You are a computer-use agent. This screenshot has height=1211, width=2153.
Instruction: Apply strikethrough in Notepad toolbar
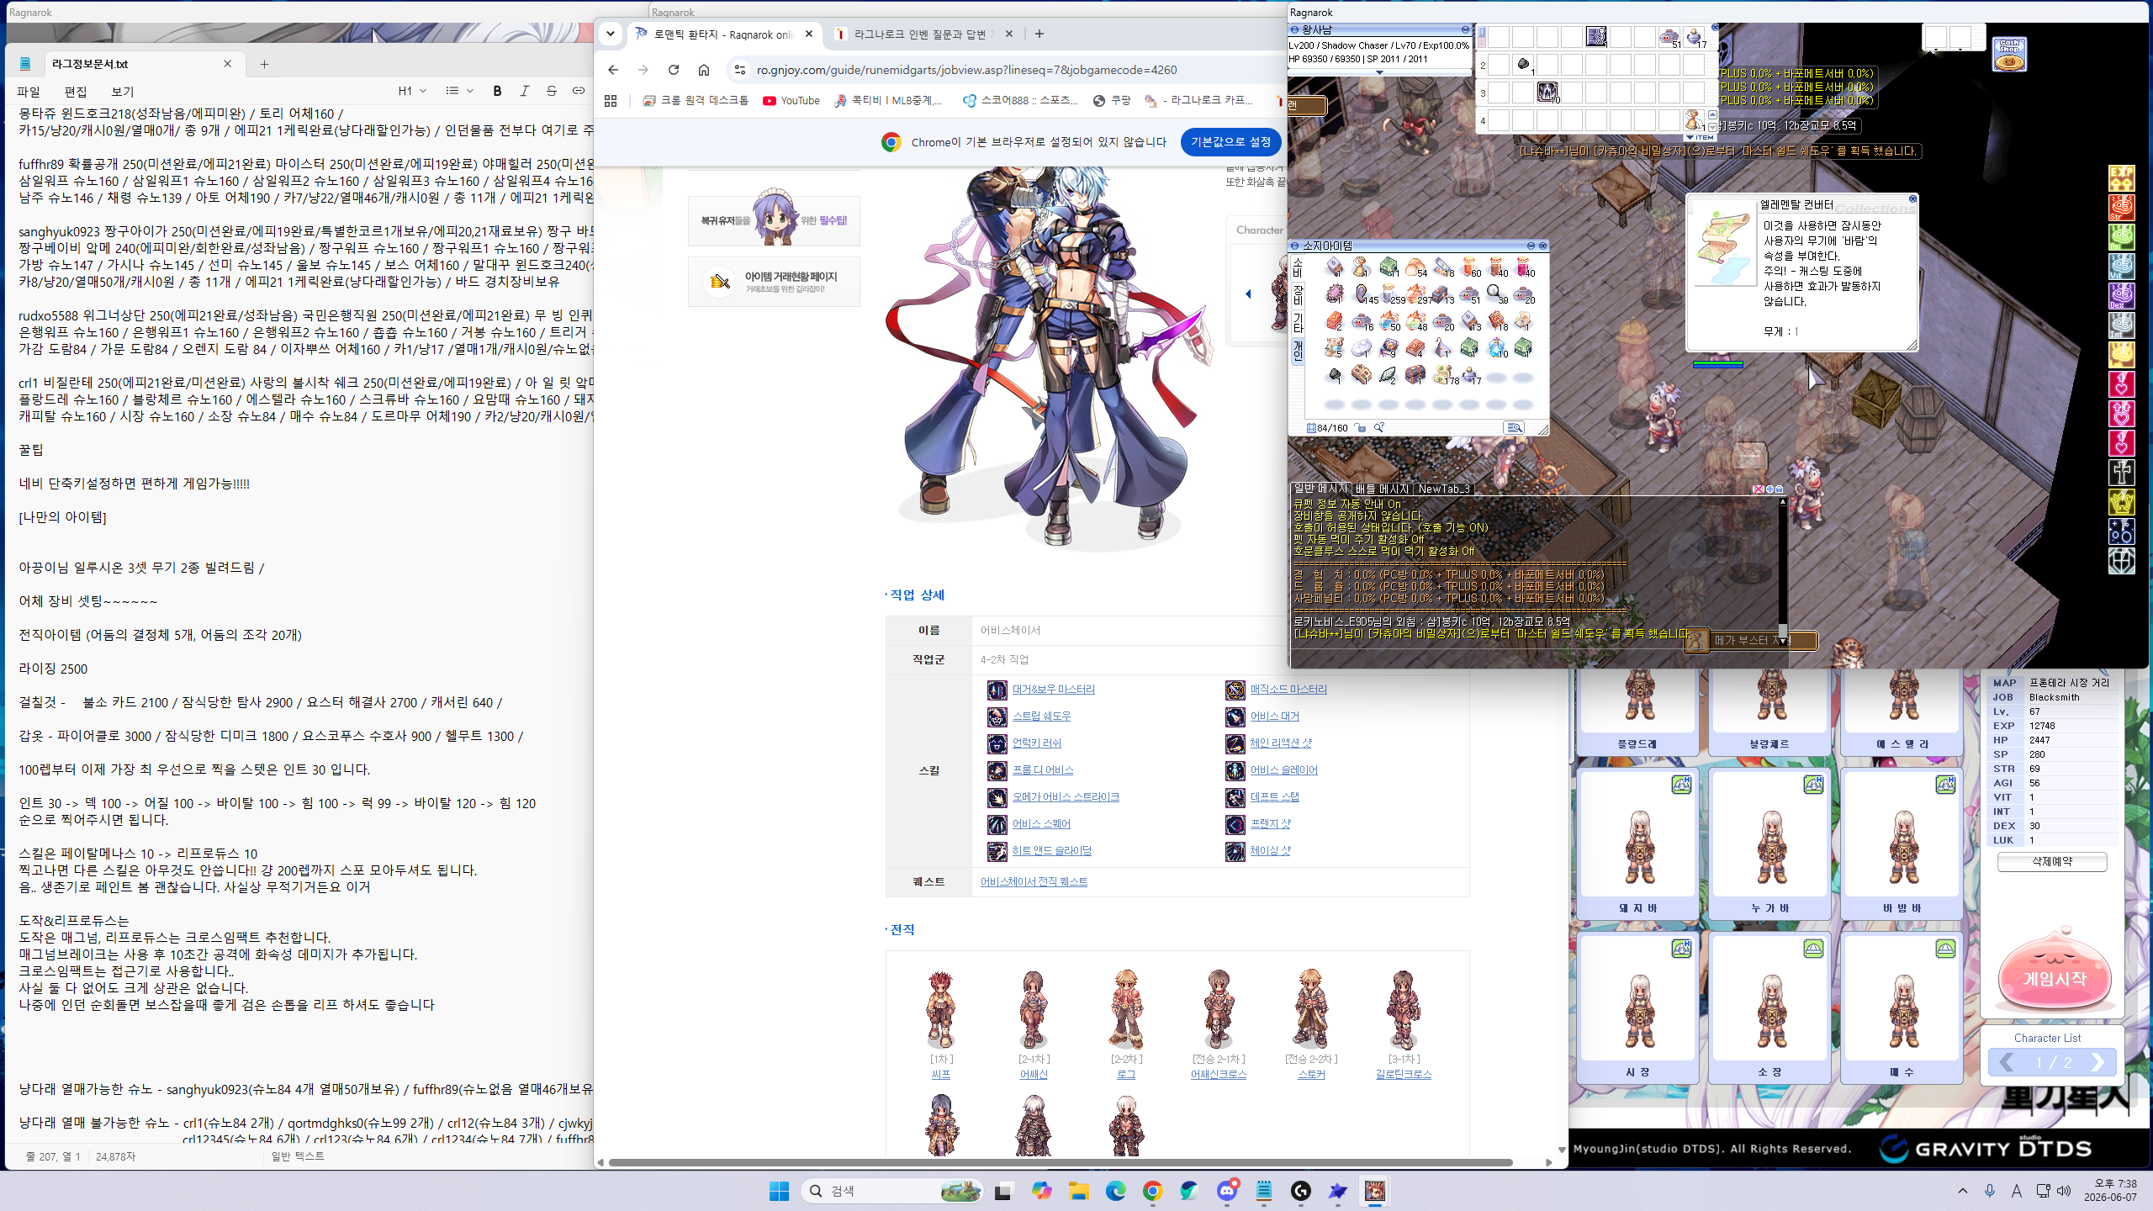pyautogui.click(x=552, y=91)
